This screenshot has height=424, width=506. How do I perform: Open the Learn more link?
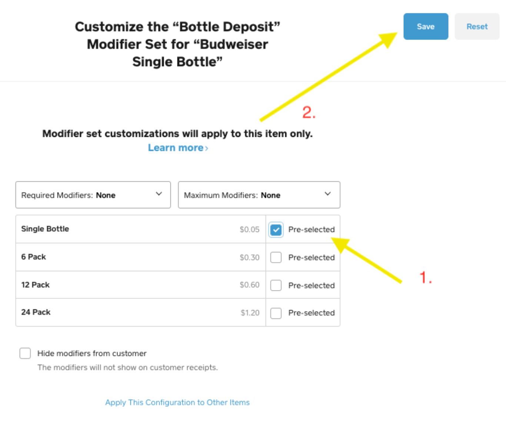[x=176, y=148]
